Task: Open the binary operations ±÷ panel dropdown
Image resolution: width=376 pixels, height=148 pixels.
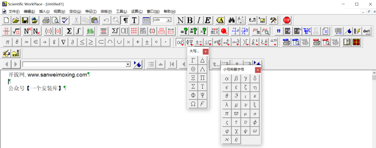Action: (199, 42)
